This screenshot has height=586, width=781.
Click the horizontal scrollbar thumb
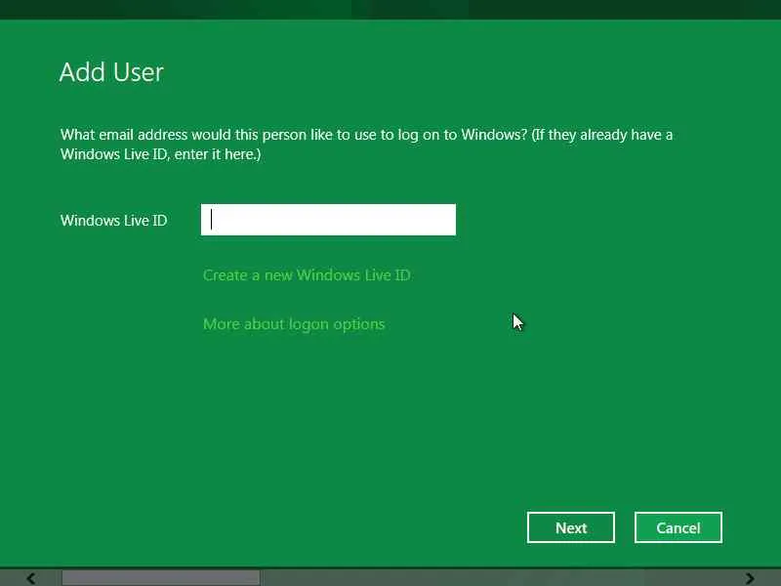click(x=161, y=578)
